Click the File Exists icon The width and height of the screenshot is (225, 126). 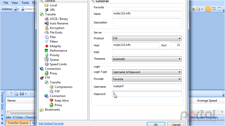click(47, 33)
